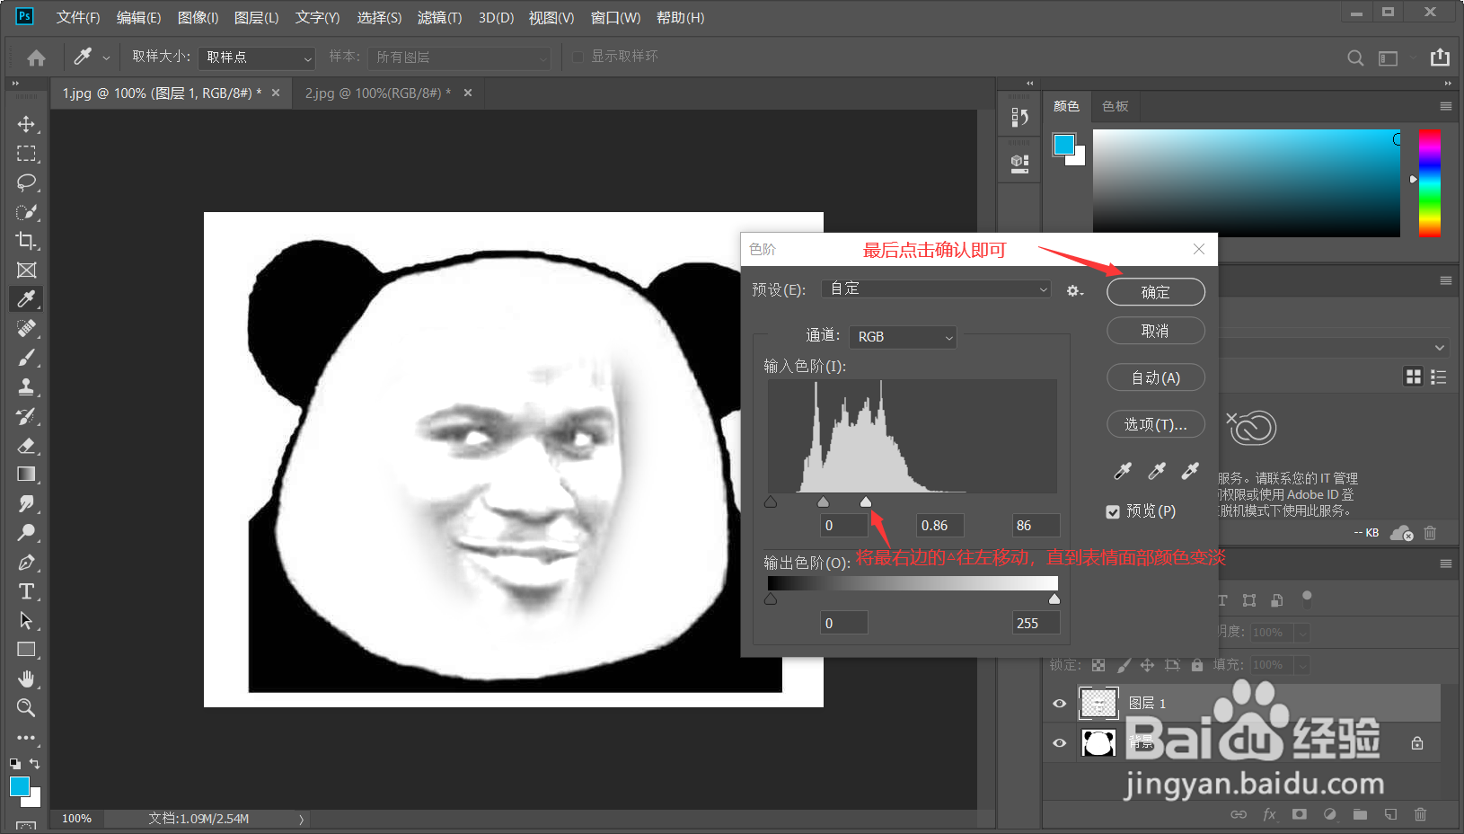
Task: Open the 滤镜(T) menu
Action: pyautogui.click(x=439, y=18)
